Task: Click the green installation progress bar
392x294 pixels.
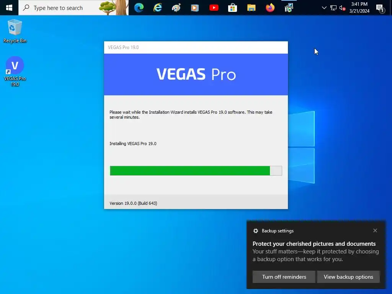Action: 196,171
